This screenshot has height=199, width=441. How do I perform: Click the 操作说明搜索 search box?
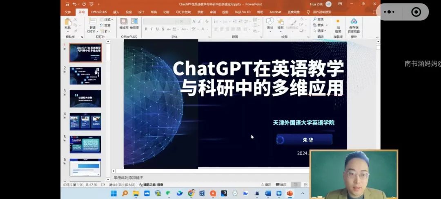[322, 12]
